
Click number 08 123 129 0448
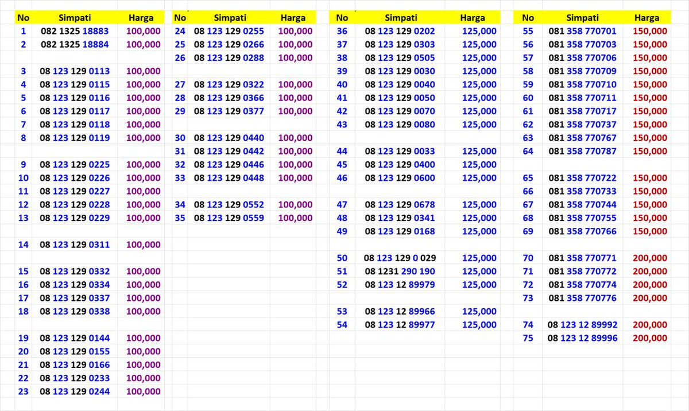229,178
